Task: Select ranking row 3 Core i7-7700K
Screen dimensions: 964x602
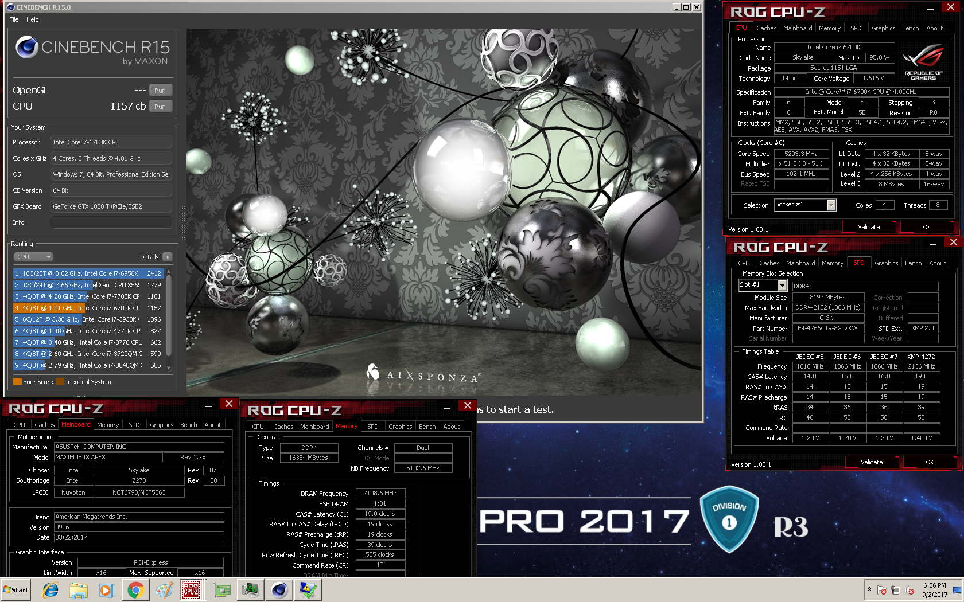Action: coord(88,296)
